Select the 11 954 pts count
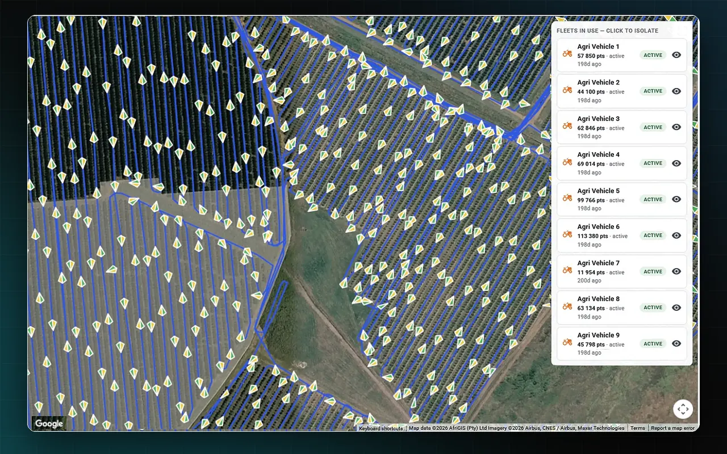The image size is (727, 454). tap(591, 272)
